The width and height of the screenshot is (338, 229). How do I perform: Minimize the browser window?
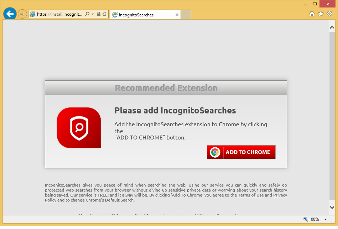[305, 4]
